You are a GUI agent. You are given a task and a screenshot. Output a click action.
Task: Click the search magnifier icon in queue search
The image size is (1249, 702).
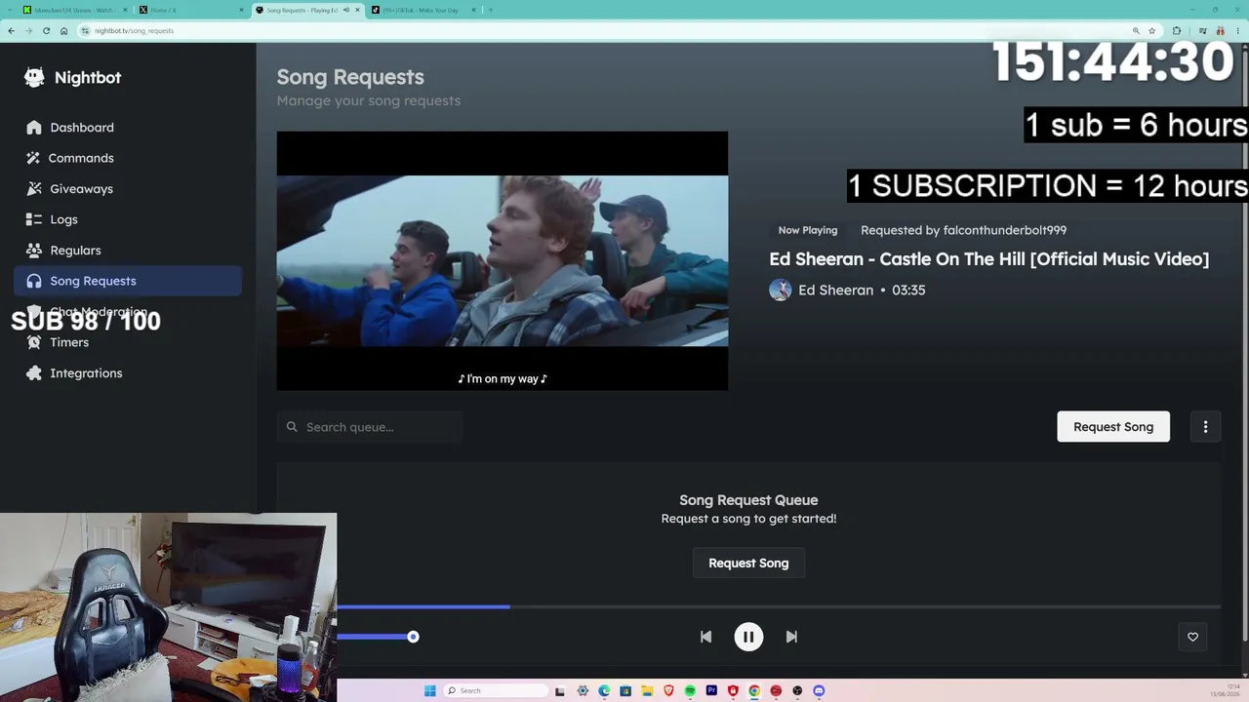292,427
